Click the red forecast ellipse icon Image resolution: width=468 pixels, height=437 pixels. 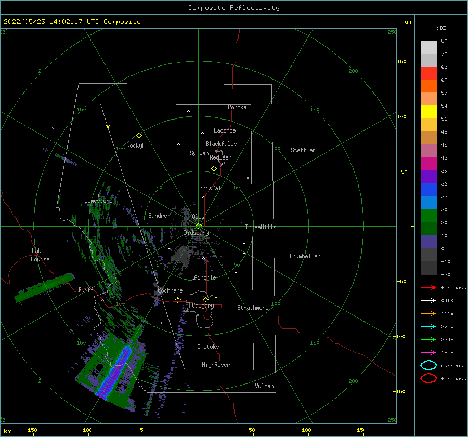click(x=428, y=378)
